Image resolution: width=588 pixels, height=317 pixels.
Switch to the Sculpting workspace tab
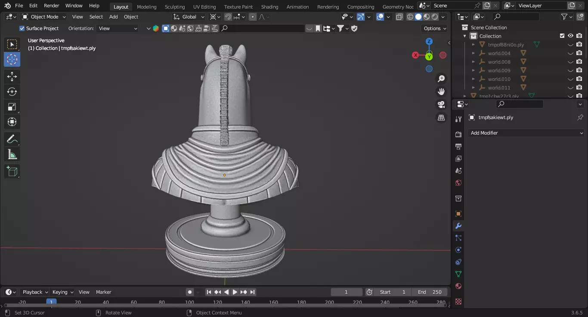click(x=175, y=6)
